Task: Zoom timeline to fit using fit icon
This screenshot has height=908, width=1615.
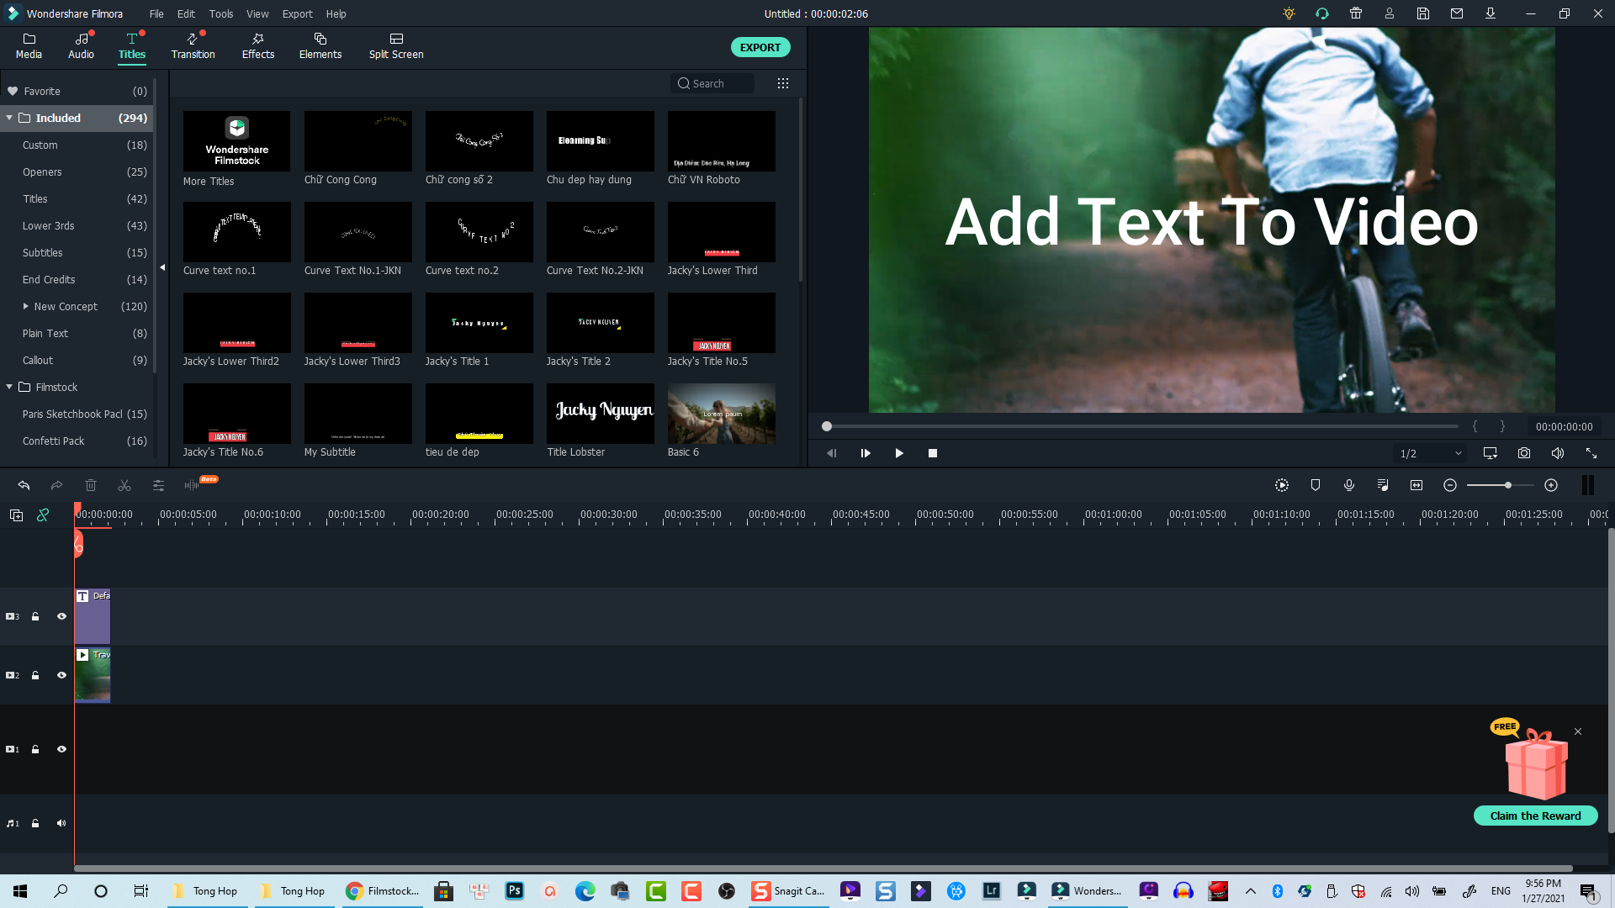Action: pyautogui.click(x=1416, y=485)
